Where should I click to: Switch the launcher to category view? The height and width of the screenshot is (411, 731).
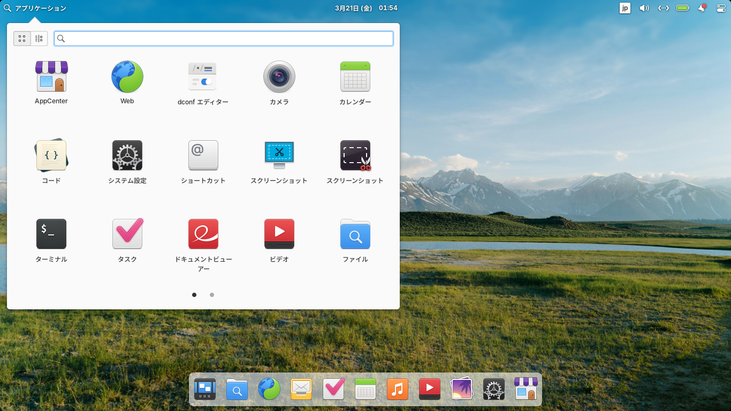[38, 38]
